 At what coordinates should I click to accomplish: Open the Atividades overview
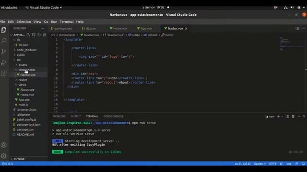point(9,8)
